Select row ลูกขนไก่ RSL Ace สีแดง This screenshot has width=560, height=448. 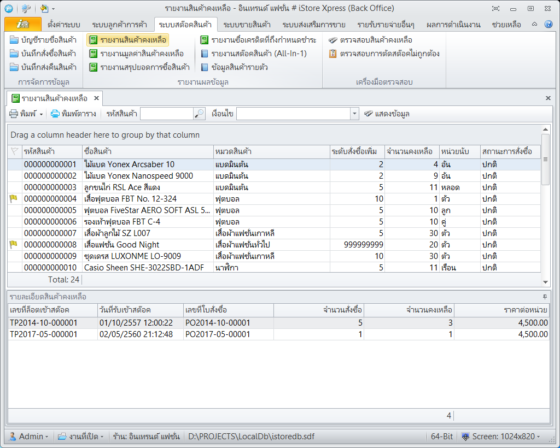(x=274, y=187)
